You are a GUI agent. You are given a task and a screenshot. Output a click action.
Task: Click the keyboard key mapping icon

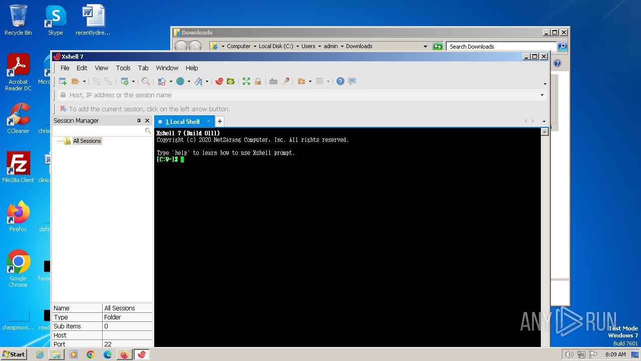273,81
